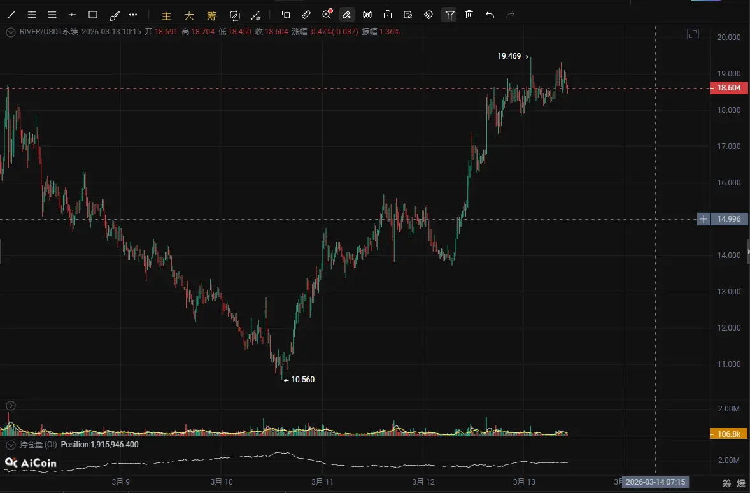750x493 pixels.
Task: Toggle the 筹 chip distribution in toolbar
Action: 212,16
